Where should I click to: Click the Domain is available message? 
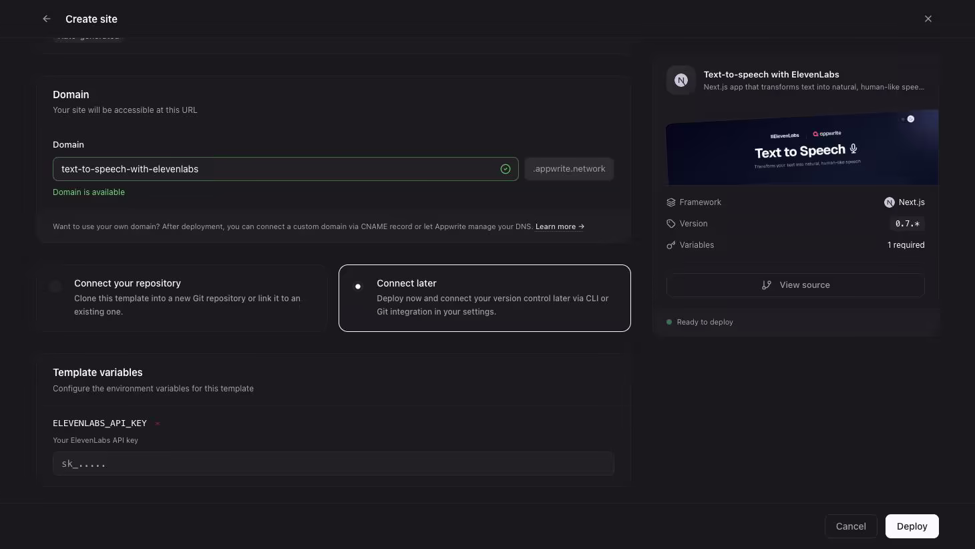(89, 192)
